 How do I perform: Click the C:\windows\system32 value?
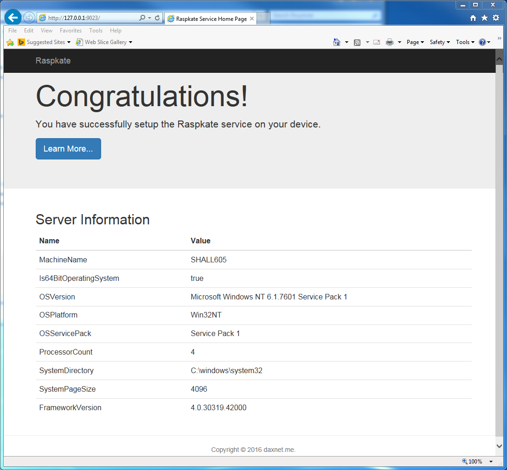coord(226,370)
